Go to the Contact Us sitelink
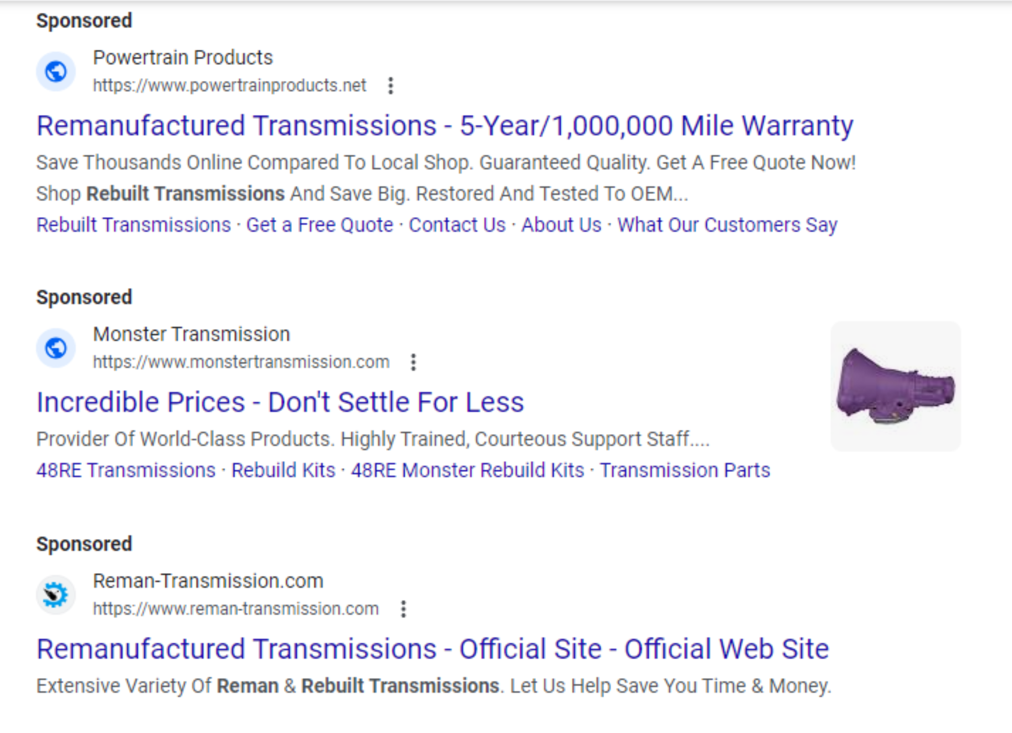 (457, 225)
